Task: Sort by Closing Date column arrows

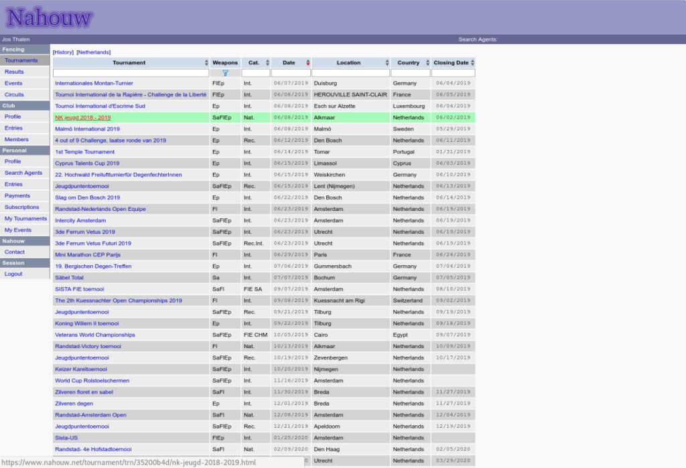Action: click(x=473, y=63)
